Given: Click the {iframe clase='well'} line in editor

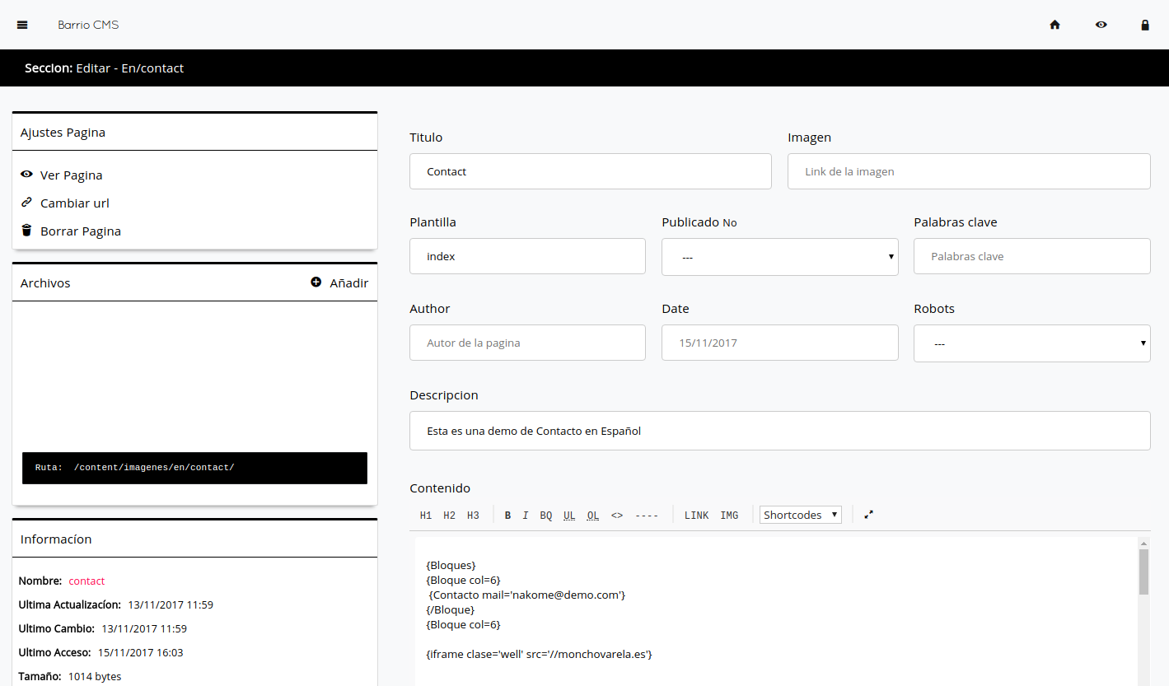Looking at the screenshot, I should [539, 654].
